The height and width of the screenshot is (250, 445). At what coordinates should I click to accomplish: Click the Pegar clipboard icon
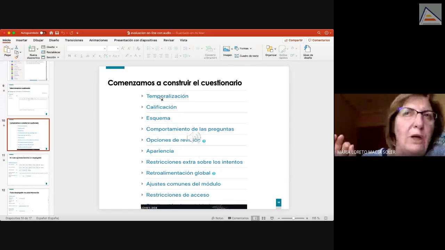[x=7, y=50]
